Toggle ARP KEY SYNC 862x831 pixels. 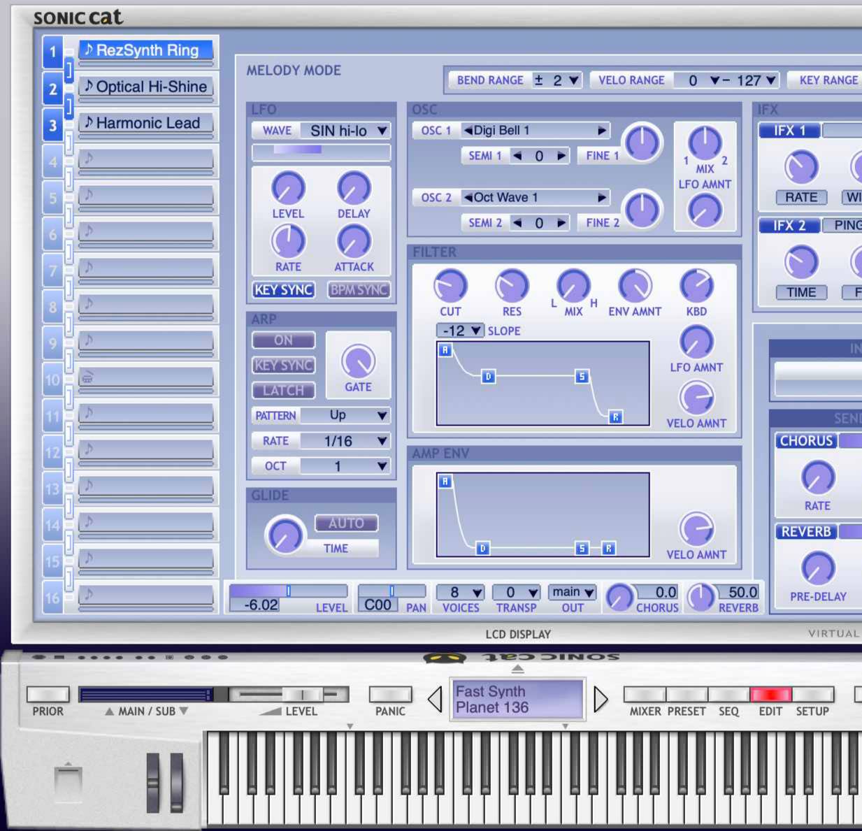283,366
